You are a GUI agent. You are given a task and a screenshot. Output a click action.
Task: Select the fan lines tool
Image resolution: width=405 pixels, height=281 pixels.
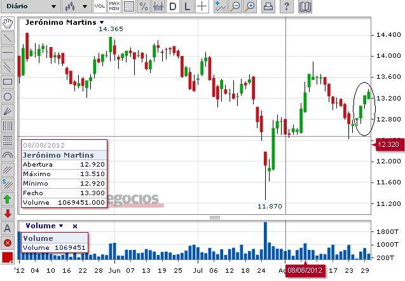(8, 111)
